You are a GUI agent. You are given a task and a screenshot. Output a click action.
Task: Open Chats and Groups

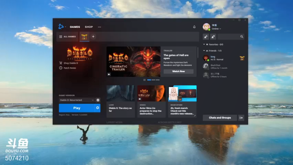[x=220, y=118]
